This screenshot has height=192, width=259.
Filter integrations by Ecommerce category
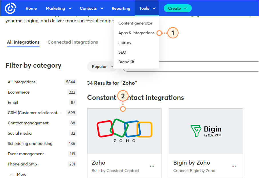pos(19,92)
